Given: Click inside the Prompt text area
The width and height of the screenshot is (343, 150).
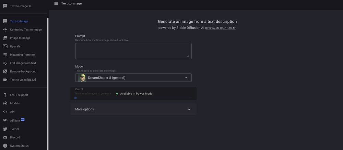Looking at the screenshot, I should [x=133, y=51].
